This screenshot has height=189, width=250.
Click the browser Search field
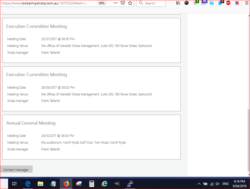pyautogui.click(x=151, y=3)
